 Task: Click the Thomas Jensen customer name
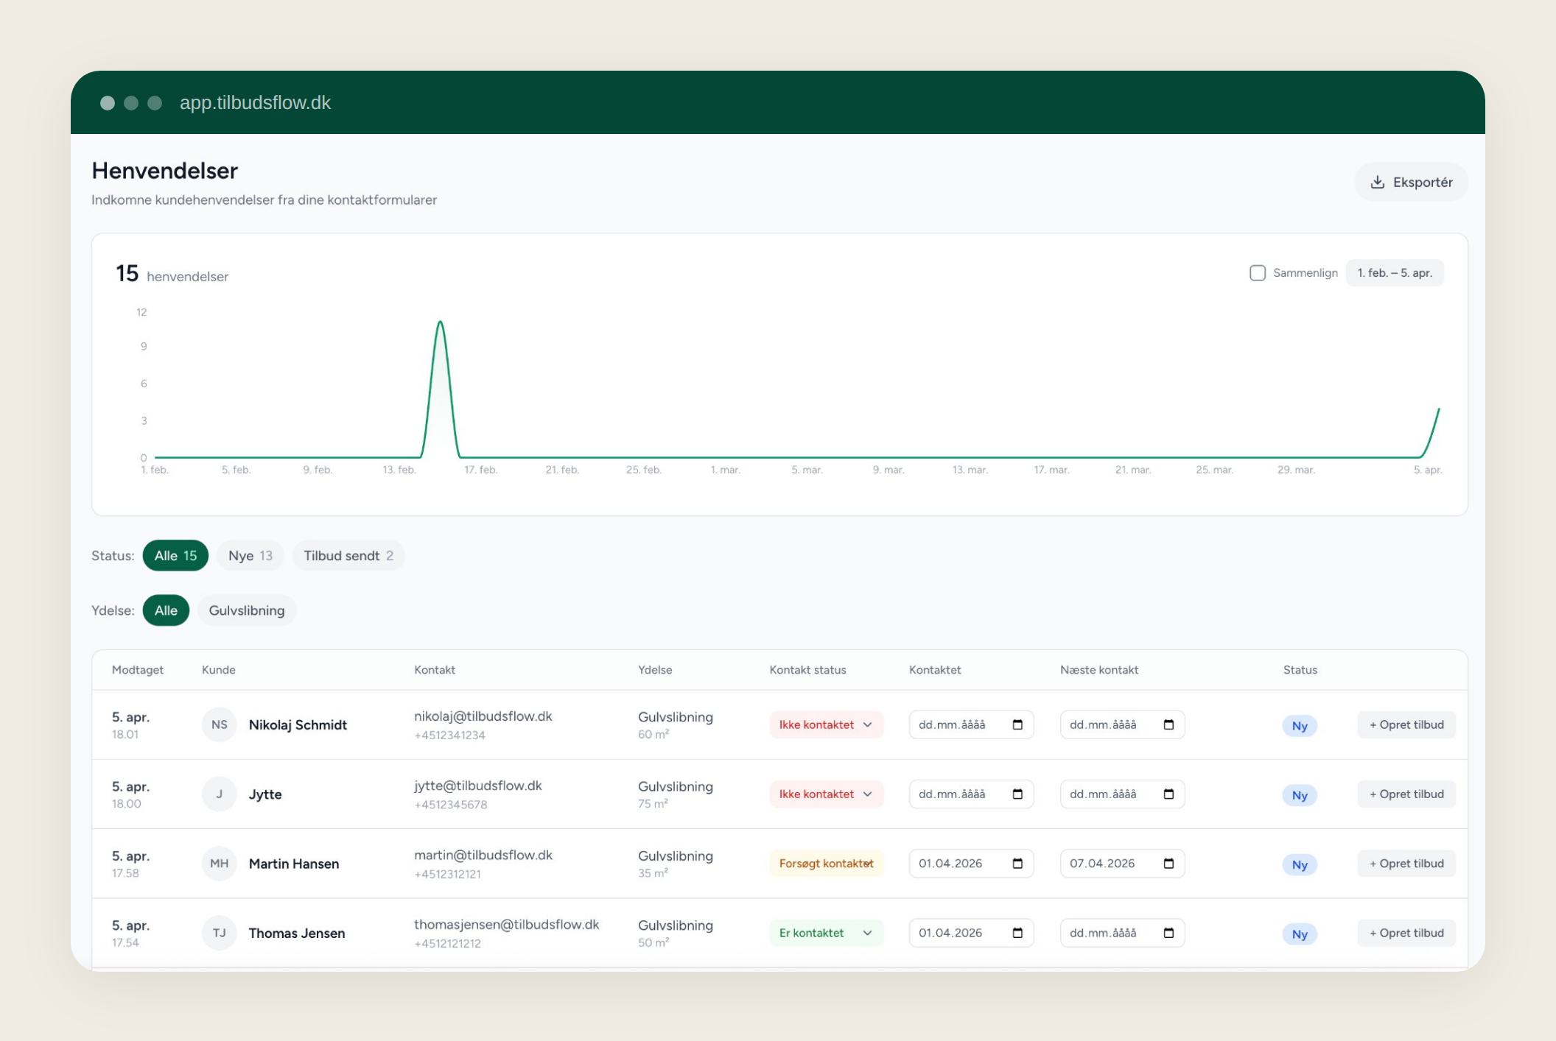point(297,933)
